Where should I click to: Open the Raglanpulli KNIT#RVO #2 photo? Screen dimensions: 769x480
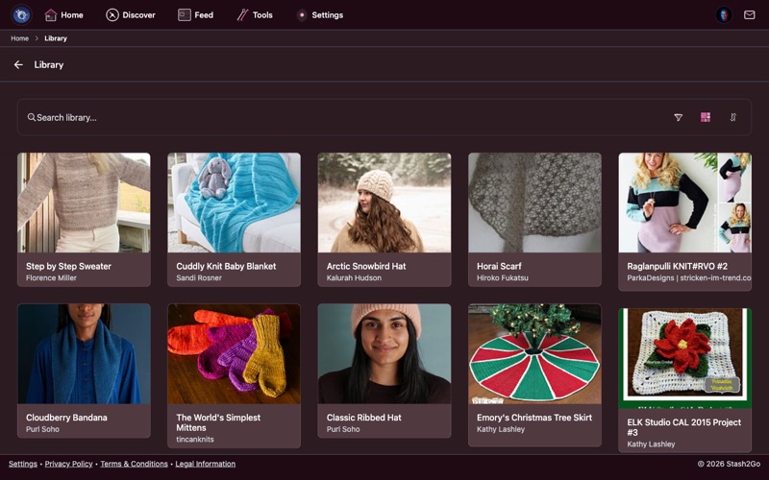tap(685, 203)
